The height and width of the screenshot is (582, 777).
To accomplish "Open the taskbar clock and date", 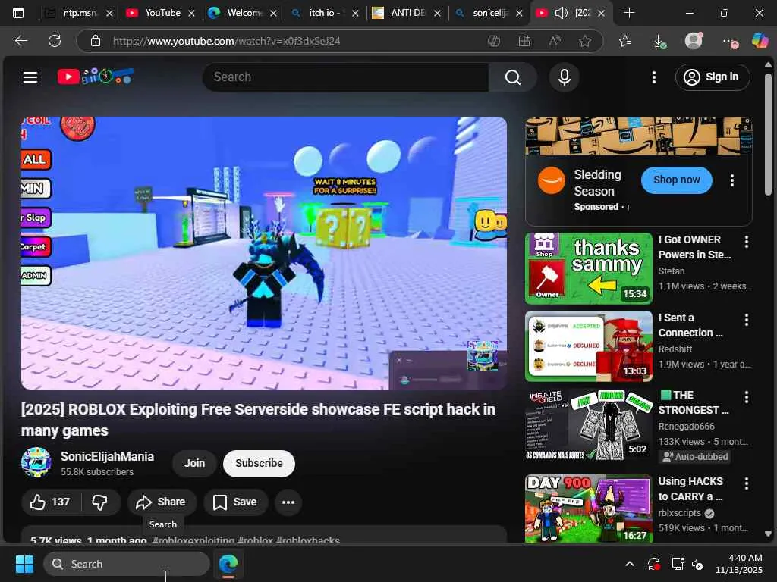I will coord(739,564).
